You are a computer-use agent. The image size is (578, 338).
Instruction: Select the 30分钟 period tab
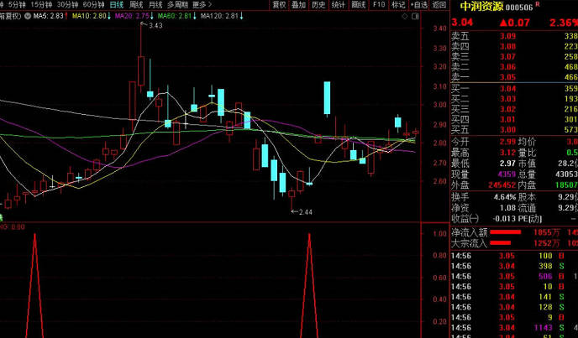pyautogui.click(x=67, y=5)
